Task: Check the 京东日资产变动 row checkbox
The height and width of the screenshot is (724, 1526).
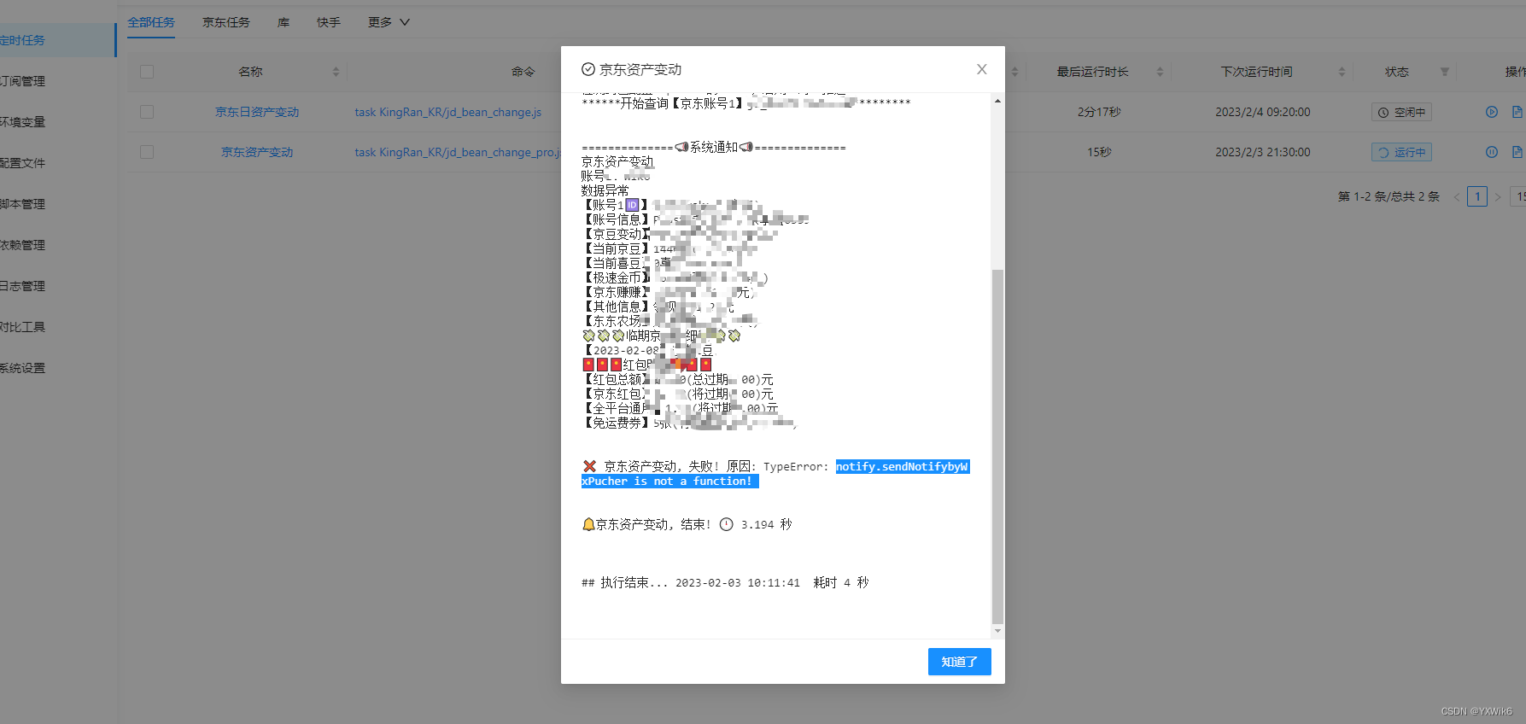Action: click(x=147, y=112)
